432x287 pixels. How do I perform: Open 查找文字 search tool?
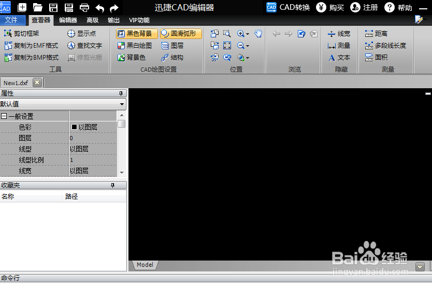pos(84,46)
